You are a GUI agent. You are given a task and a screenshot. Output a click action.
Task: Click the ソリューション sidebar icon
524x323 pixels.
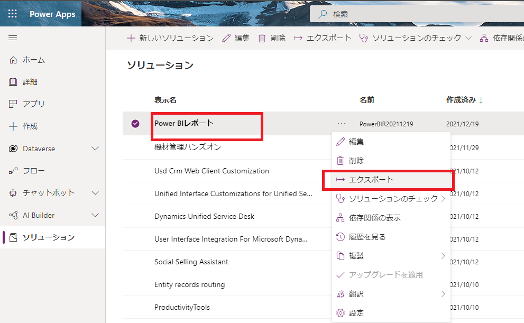point(13,237)
